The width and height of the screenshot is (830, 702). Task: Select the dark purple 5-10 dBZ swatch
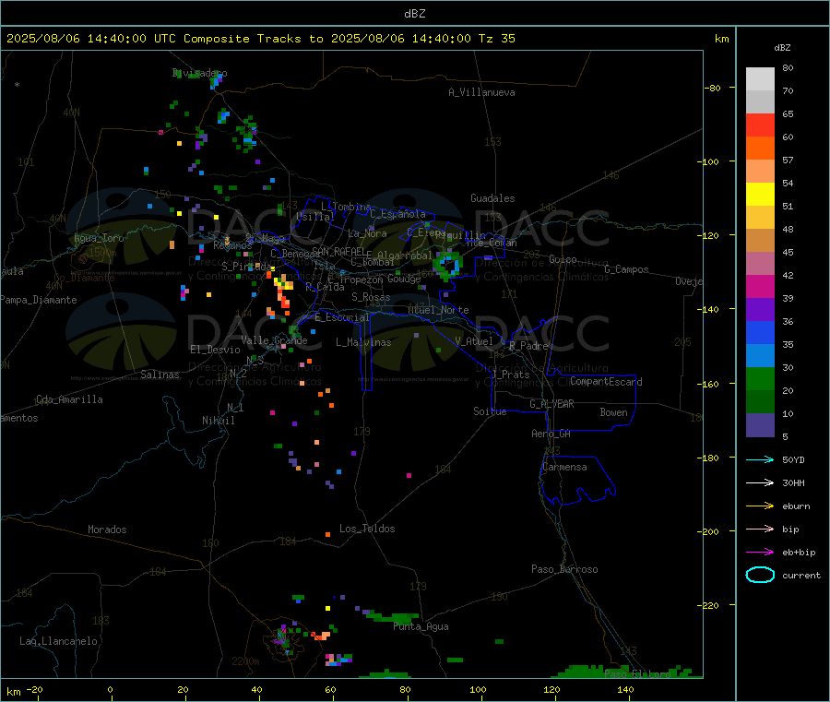point(760,424)
